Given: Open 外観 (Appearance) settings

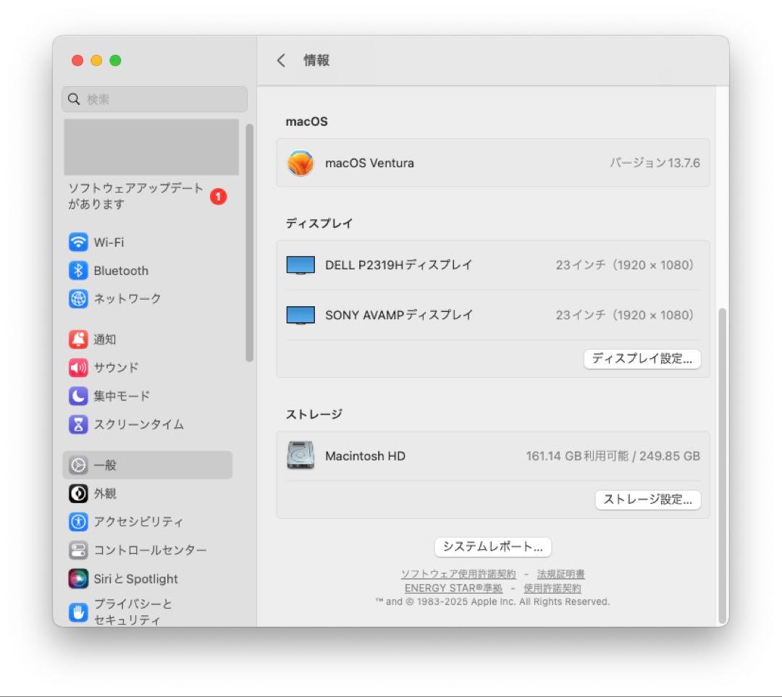Looking at the screenshot, I should [x=102, y=494].
